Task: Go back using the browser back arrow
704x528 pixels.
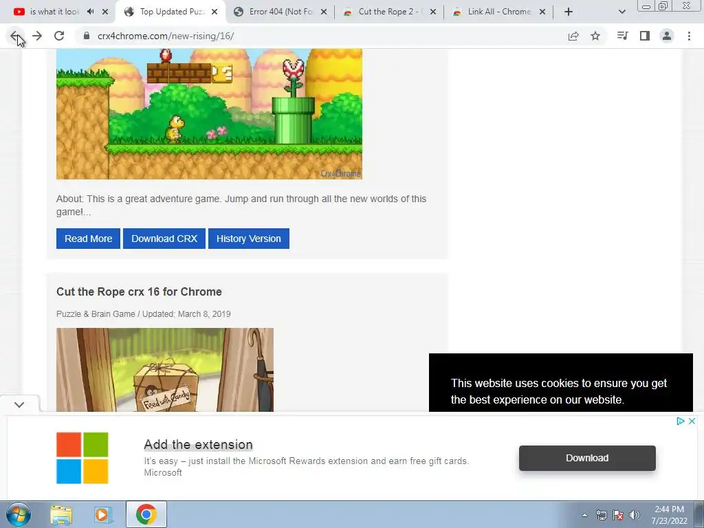Action: pos(15,36)
